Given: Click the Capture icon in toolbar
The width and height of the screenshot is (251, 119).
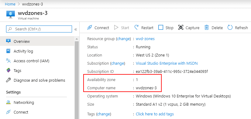Looking at the screenshot, I should coord(181,28).
